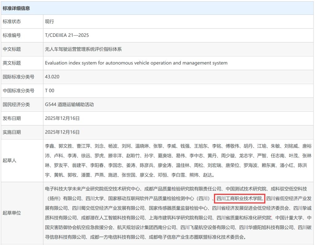Click the 起草单位 row label

tap(12, 213)
